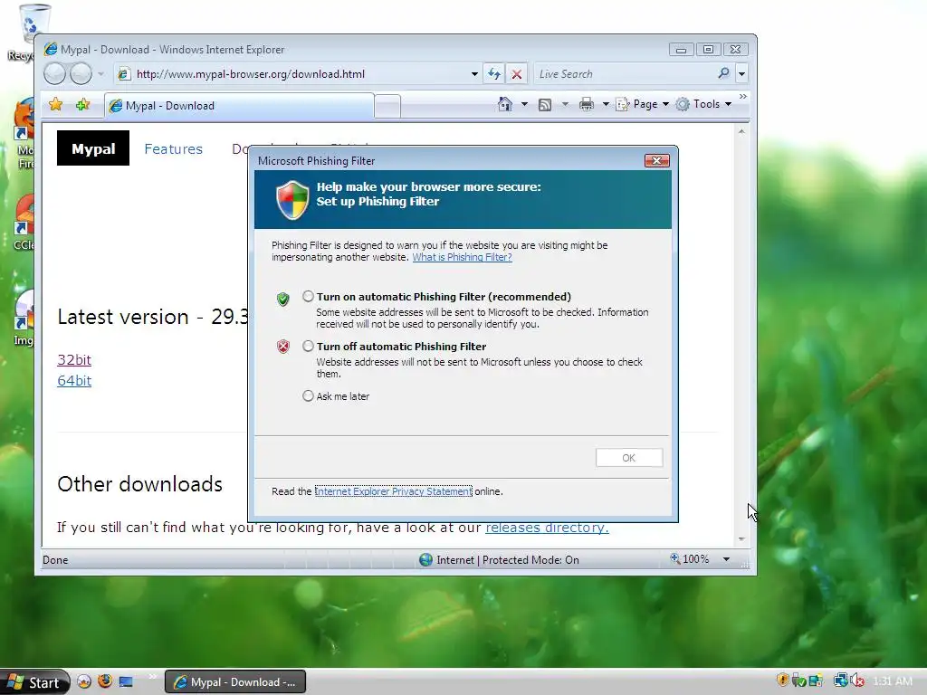Click the page icon in the address bar
Screen dimensions: 927x695
(x=123, y=74)
